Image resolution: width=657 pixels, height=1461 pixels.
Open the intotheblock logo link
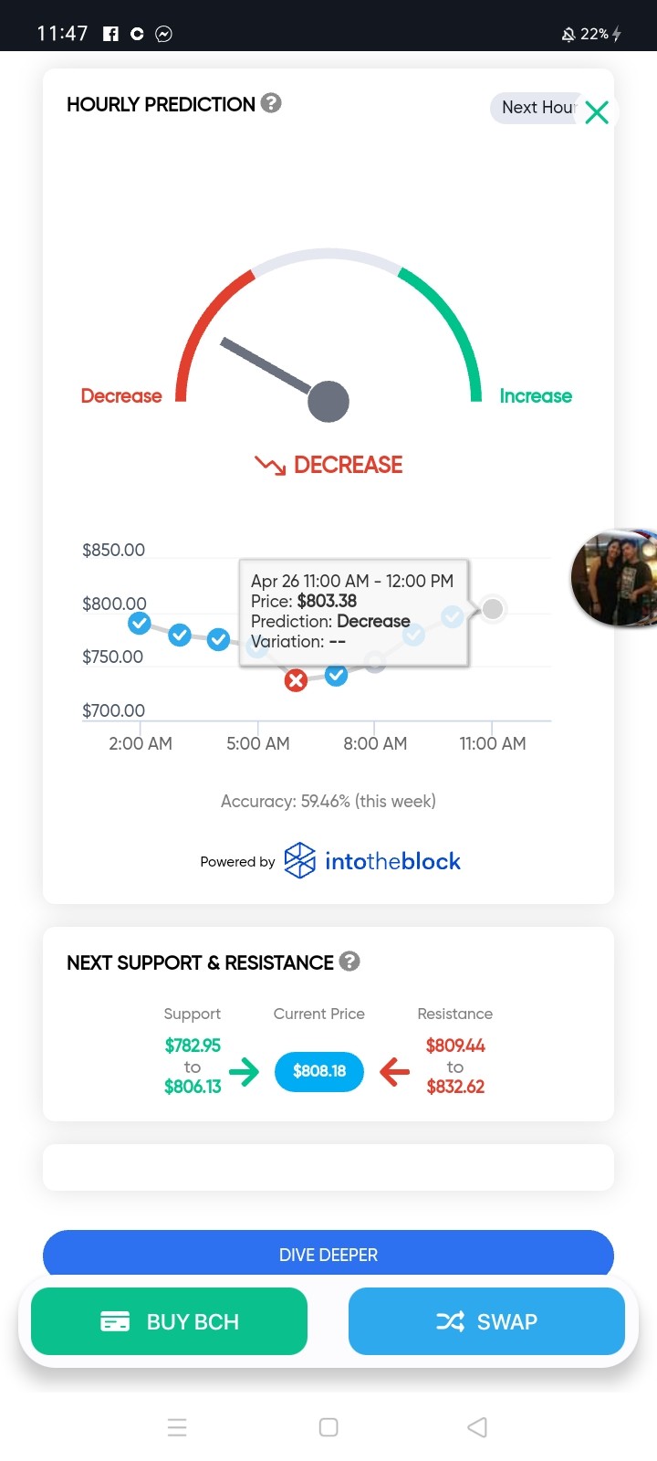point(372,861)
